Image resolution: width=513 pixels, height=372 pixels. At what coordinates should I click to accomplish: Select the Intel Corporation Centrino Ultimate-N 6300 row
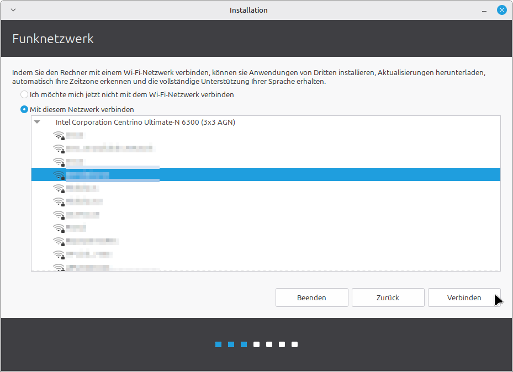point(145,122)
